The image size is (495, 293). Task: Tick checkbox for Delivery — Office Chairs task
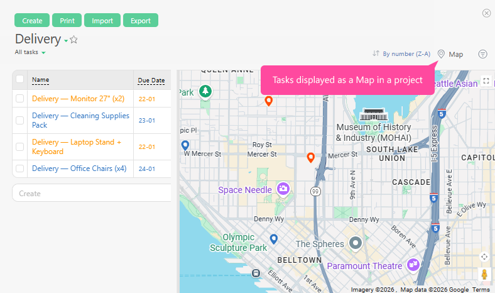[20, 169]
